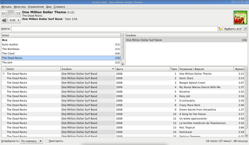
Task: Select the Crazy Race Rock track
Action: click(x=123, y=105)
